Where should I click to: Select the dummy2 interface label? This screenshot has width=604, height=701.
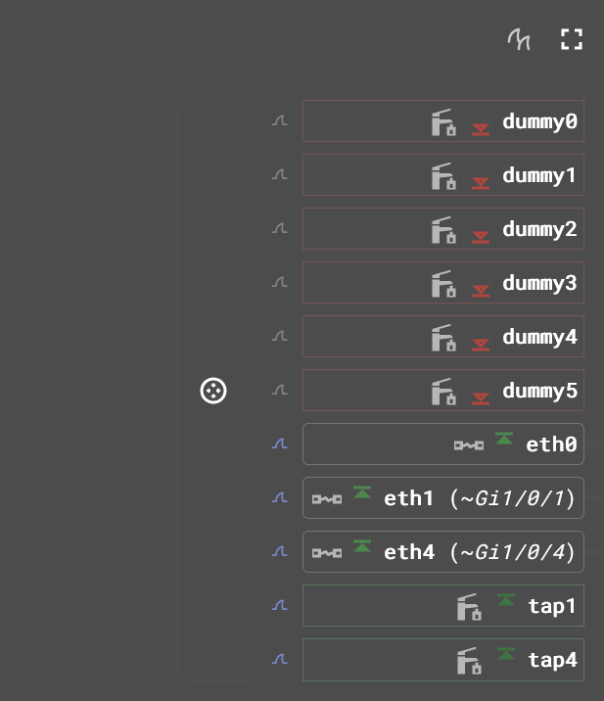539,230
